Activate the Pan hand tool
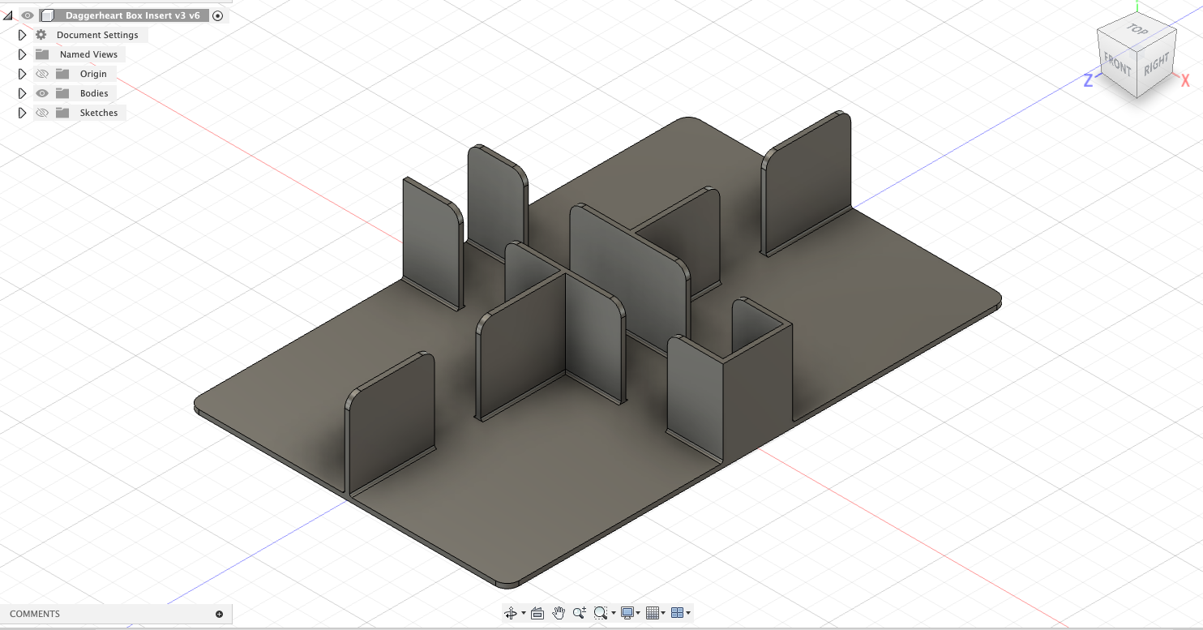This screenshot has height=630, width=1203. [559, 613]
